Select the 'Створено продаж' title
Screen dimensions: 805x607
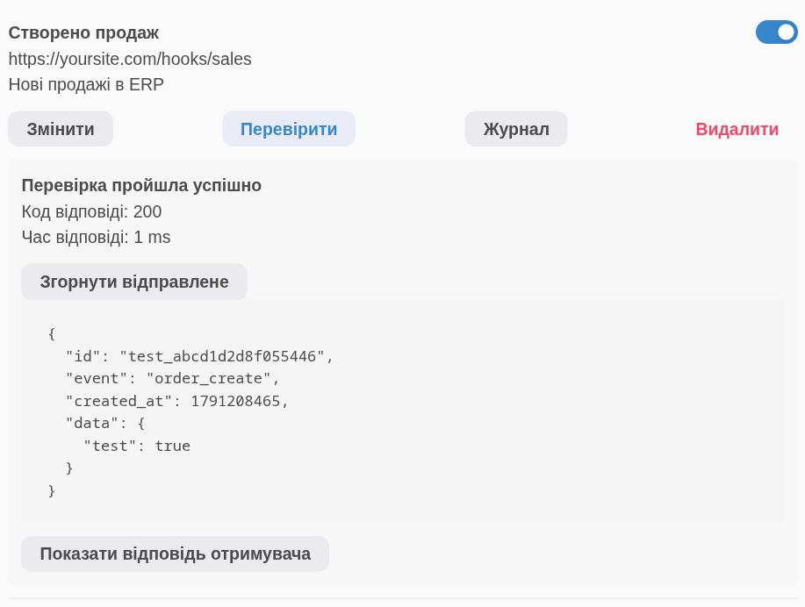83,32
